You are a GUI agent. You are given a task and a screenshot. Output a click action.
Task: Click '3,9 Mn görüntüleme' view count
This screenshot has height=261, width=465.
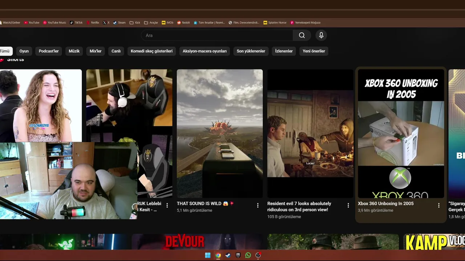375,210
